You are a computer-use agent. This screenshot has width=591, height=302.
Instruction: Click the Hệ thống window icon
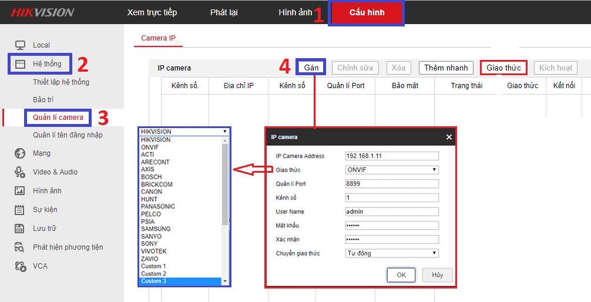[x=20, y=63]
